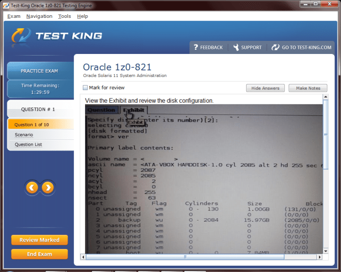Click the Feedback question mark icon
This screenshot has width=341, height=272.
(196, 47)
